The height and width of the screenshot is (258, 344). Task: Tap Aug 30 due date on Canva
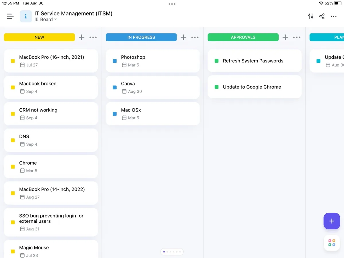[x=132, y=91]
